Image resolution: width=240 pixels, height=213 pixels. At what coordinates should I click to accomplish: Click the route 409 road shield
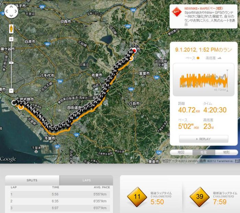click(x=131, y=89)
